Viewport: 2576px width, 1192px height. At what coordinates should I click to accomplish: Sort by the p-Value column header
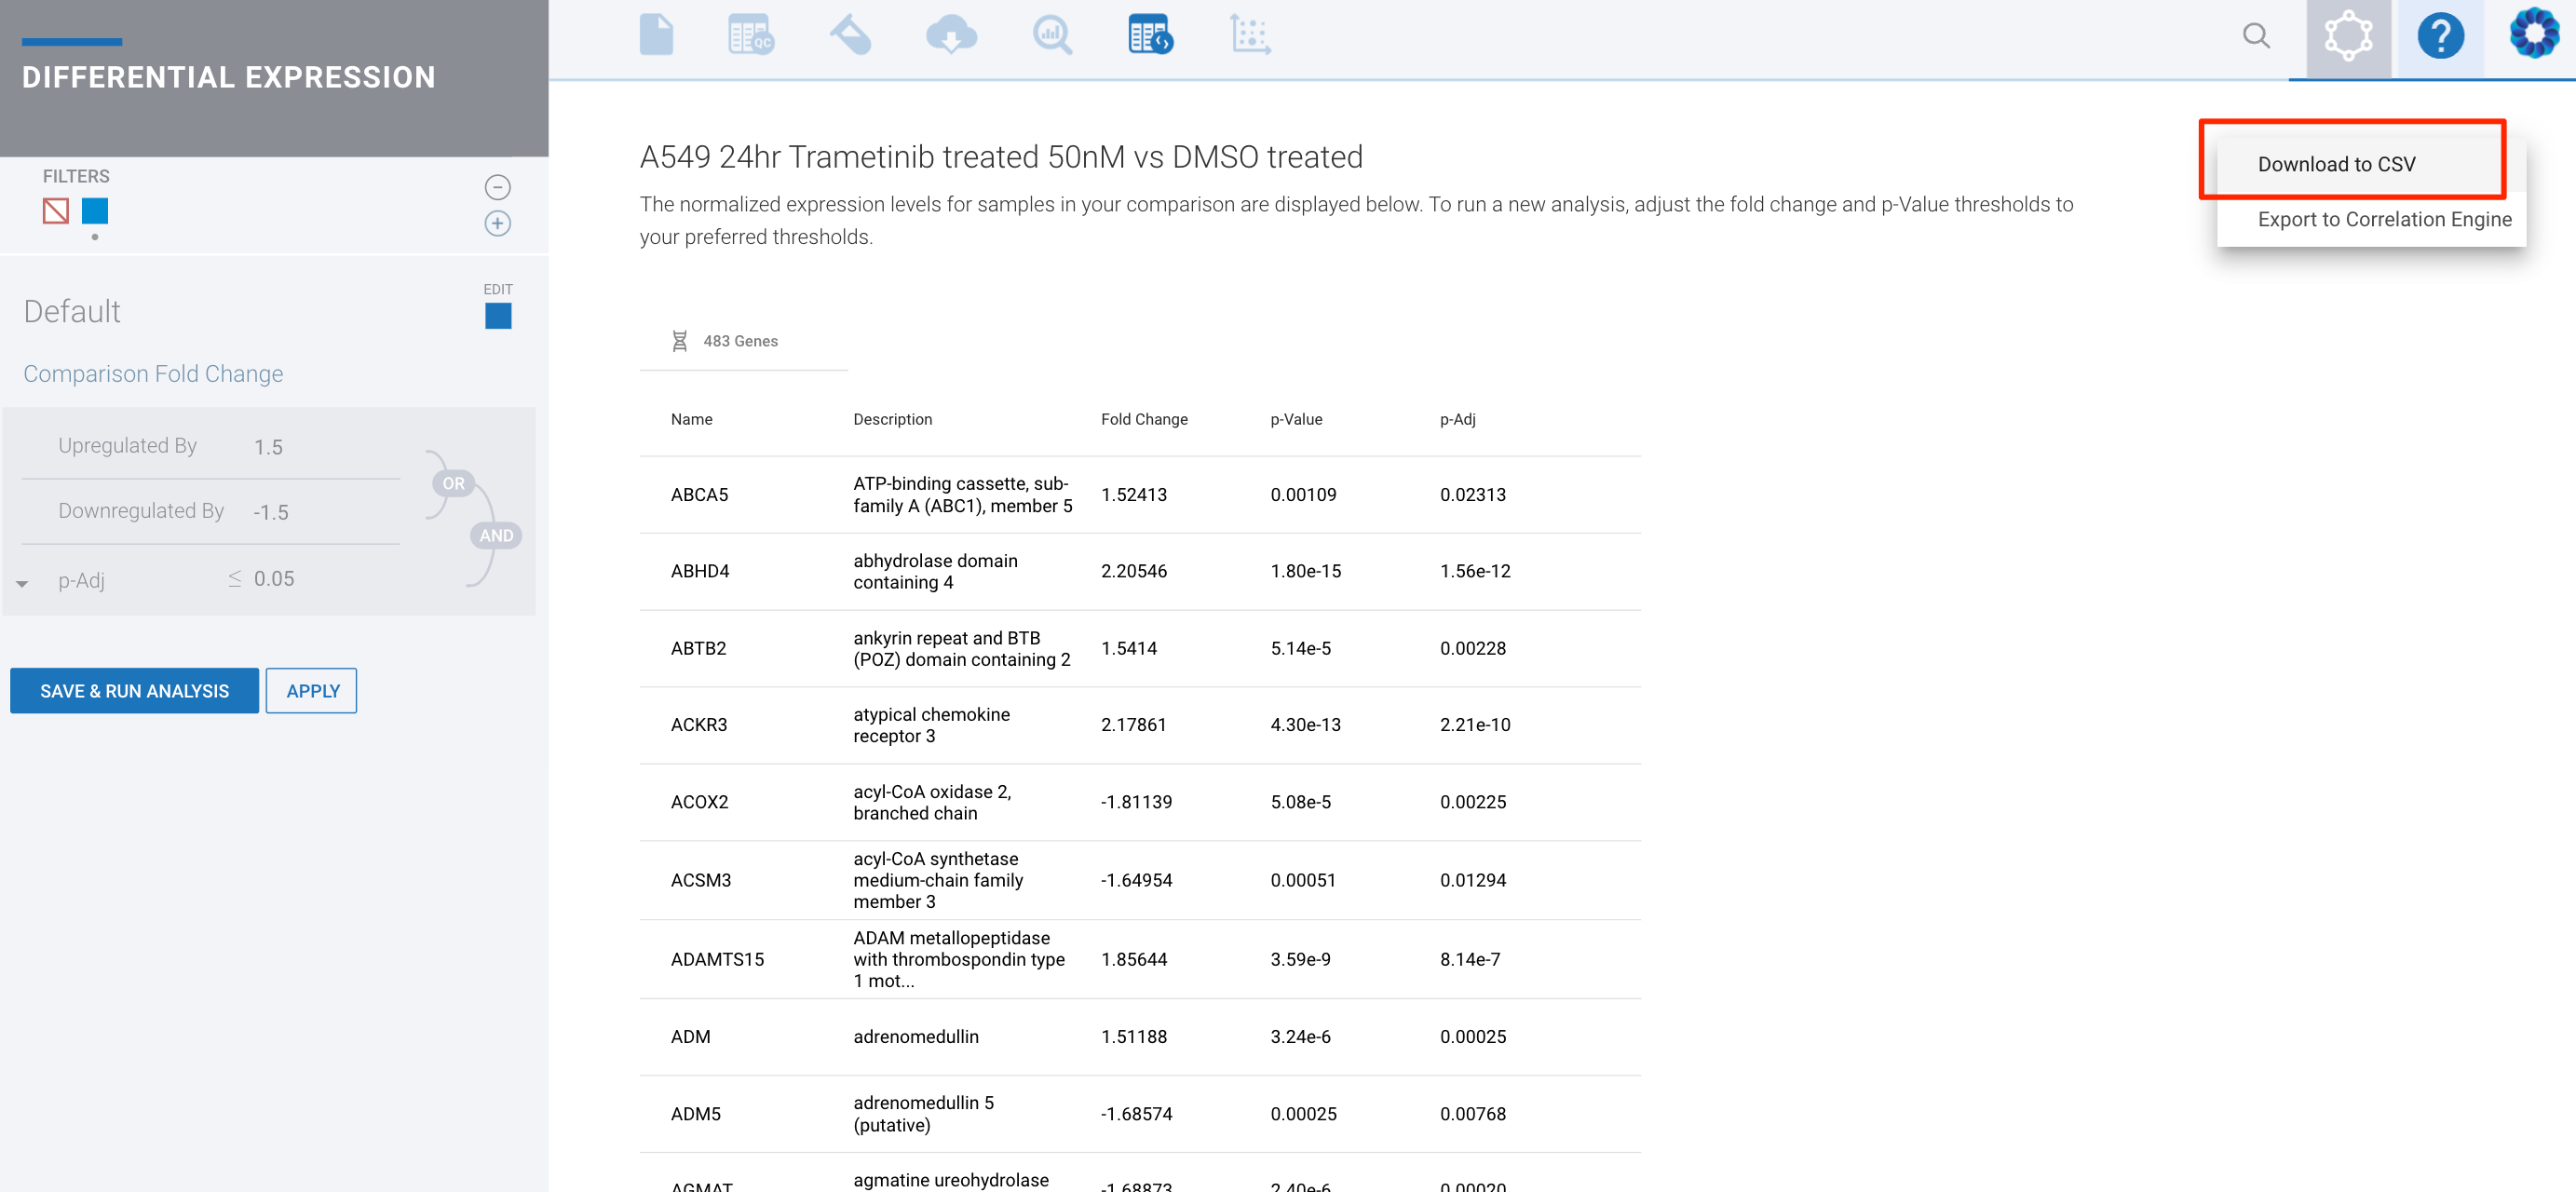1296,419
